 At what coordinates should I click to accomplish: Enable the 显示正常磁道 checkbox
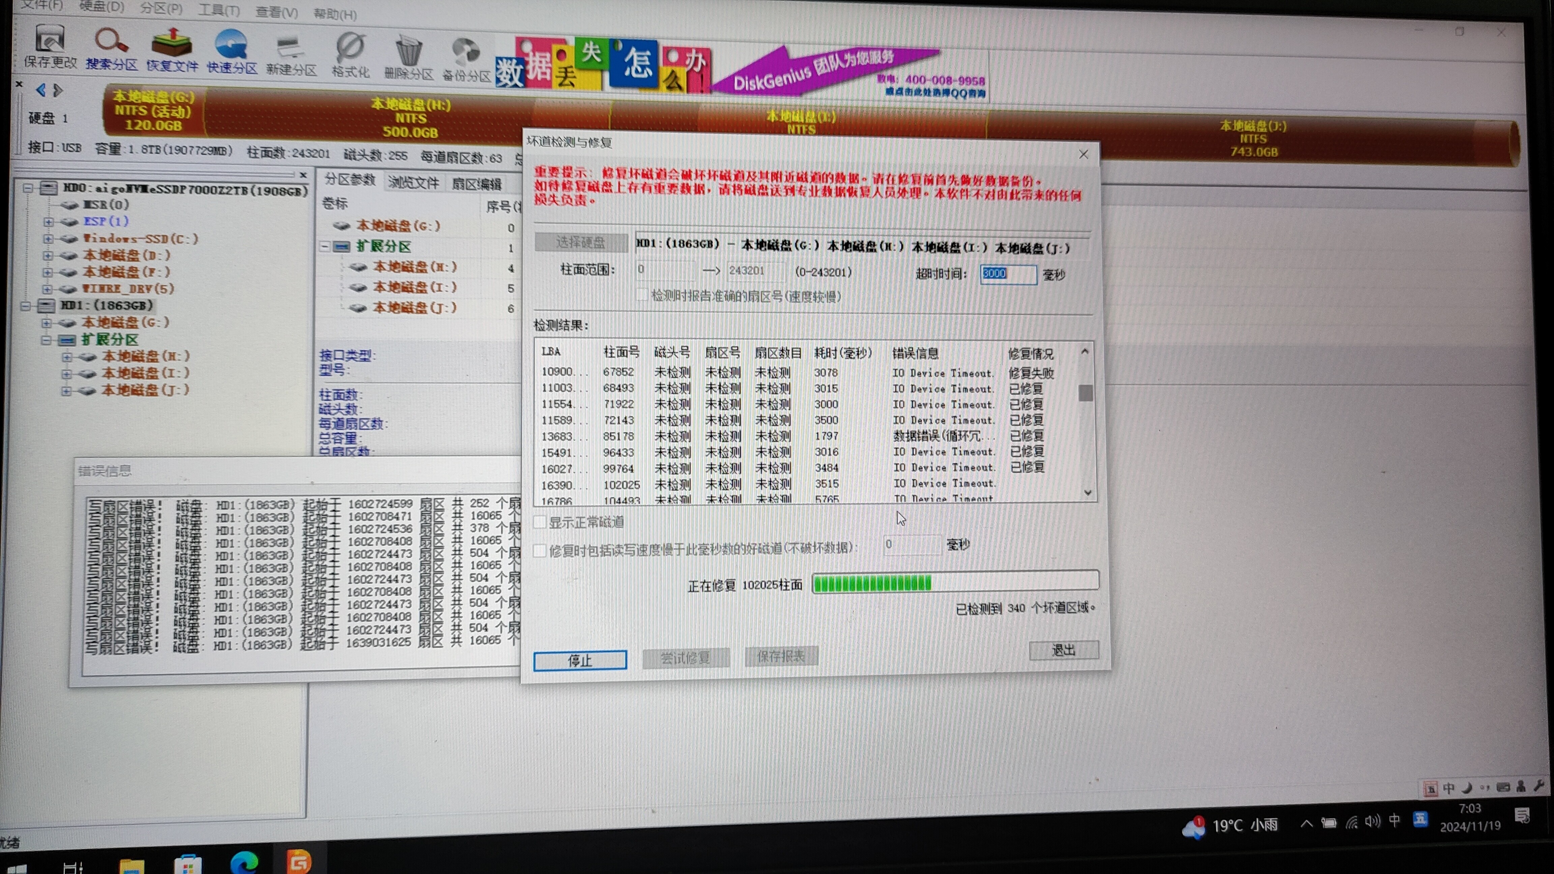pyautogui.click(x=540, y=522)
